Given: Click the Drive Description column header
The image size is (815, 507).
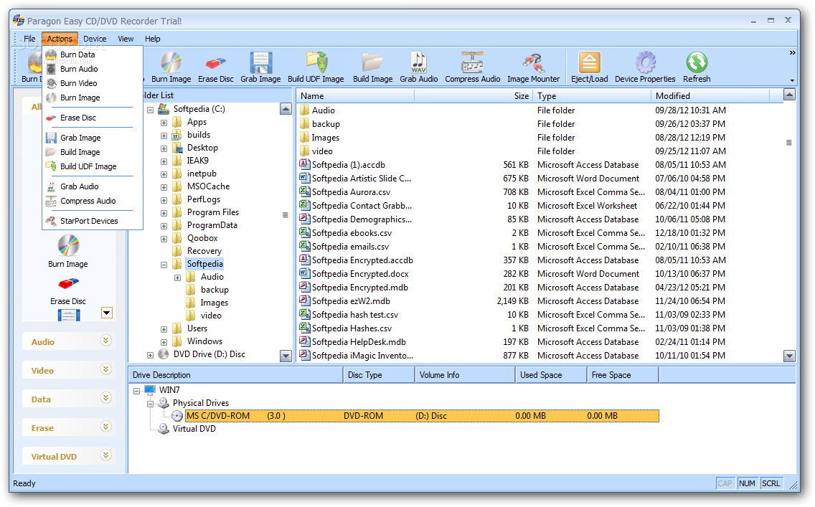Looking at the screenshot, I should coord(236,375).
